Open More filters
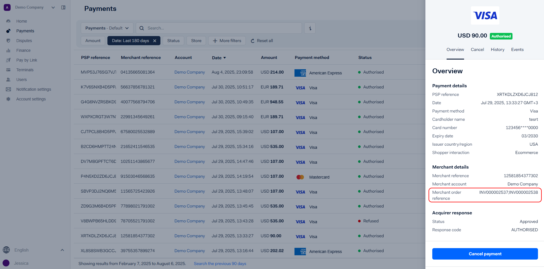Viewport: 544px width, 269px height. coord(227,41)
